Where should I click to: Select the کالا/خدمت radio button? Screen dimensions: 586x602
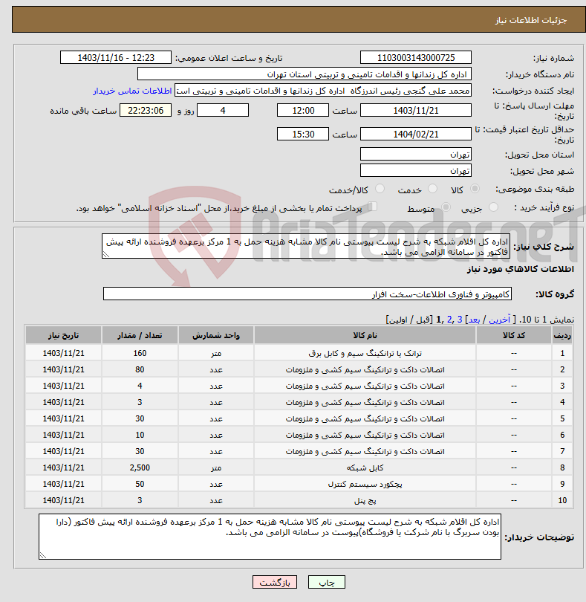pyautogui.click(x=380, y=189)
